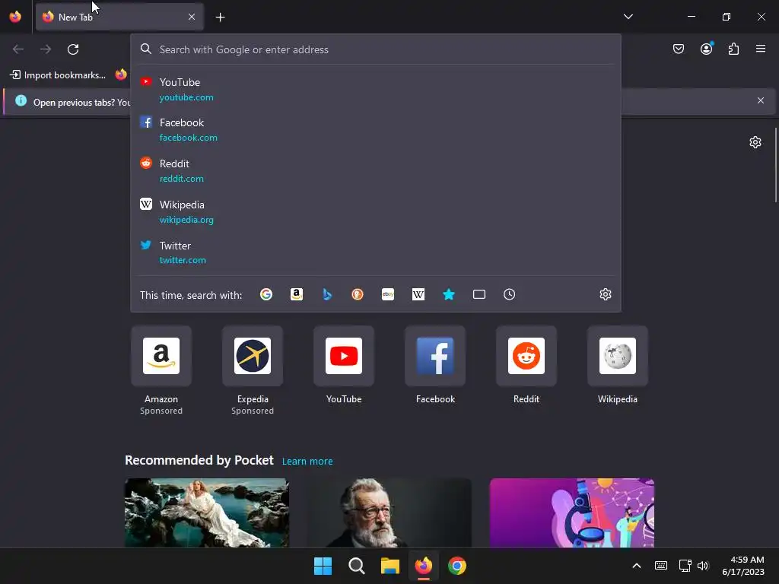This screenshot has width=779, height=584.
Task: Open Google Chrome from taskbar
Action: coord(457,566)
